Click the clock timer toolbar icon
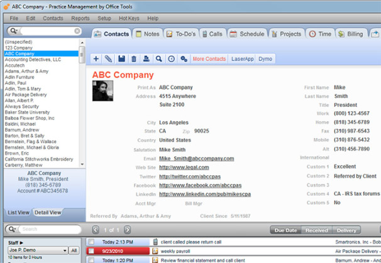The image size is (381, 263). coord(171,59)
